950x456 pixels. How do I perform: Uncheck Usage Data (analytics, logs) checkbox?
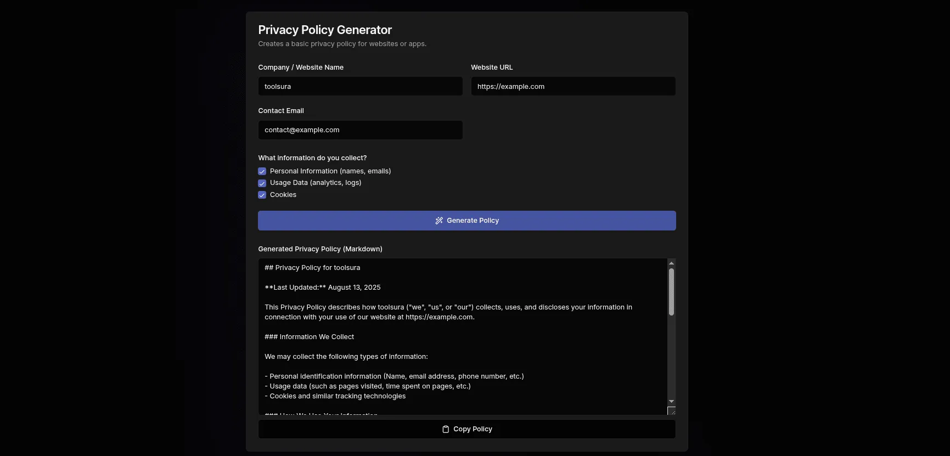coord(262,183)
